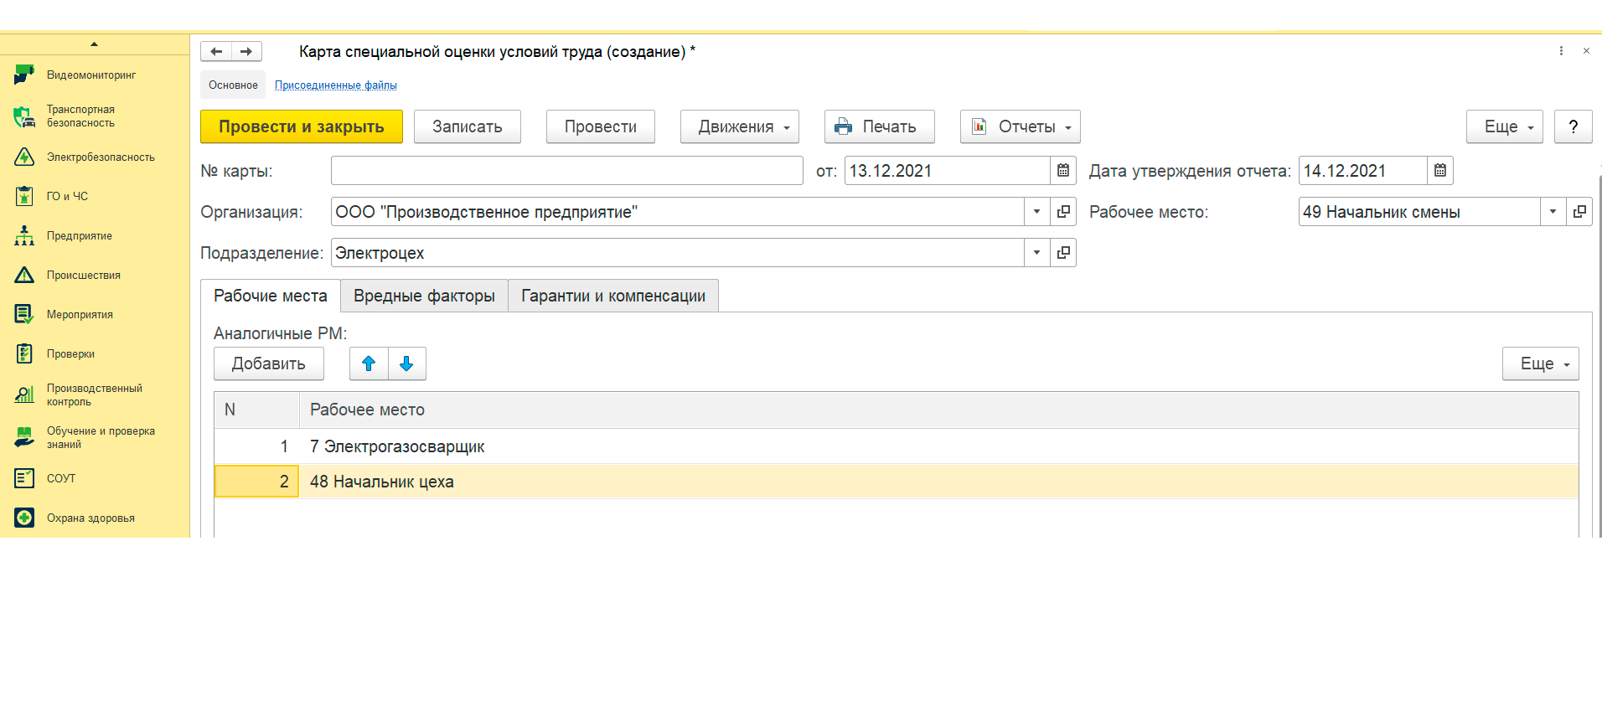
Task: Expand the Подразделение dropdown list
Action: pyautogui.click(x=1037, y=253)
